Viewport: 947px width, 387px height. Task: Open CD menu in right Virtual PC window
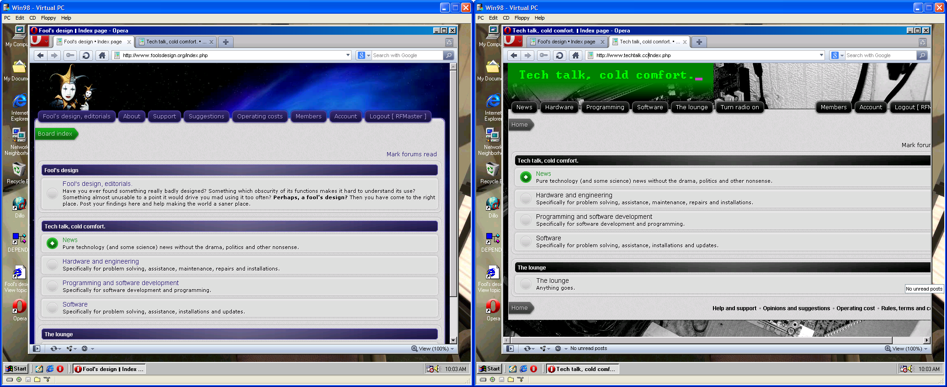coord(506,18)
